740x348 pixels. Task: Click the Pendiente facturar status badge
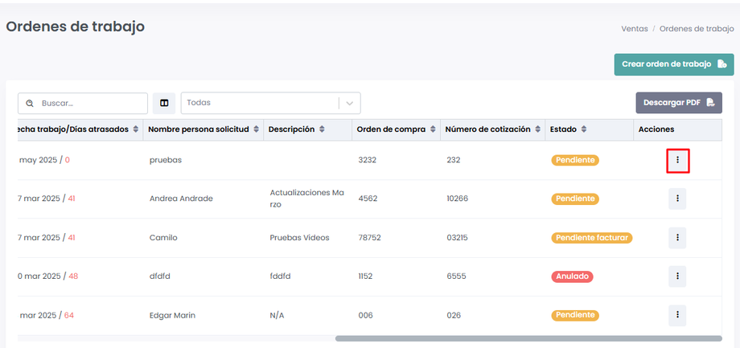[x=591, y=238]
